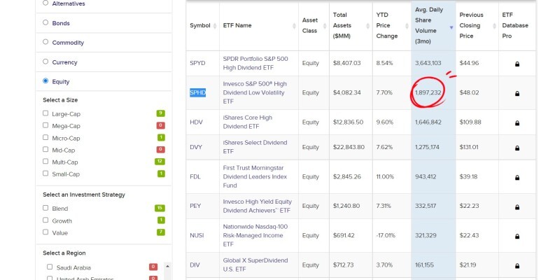Open Invesco High Yield Equity Dividend Achievers ETF
The height and width of the screenshot is (280, 541).
click(258, 206)
